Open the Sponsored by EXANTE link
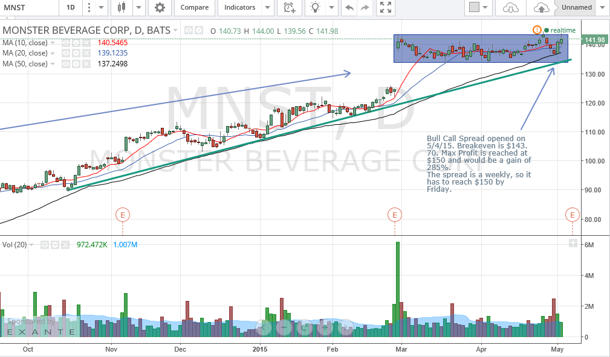 (x=40, y=326)
